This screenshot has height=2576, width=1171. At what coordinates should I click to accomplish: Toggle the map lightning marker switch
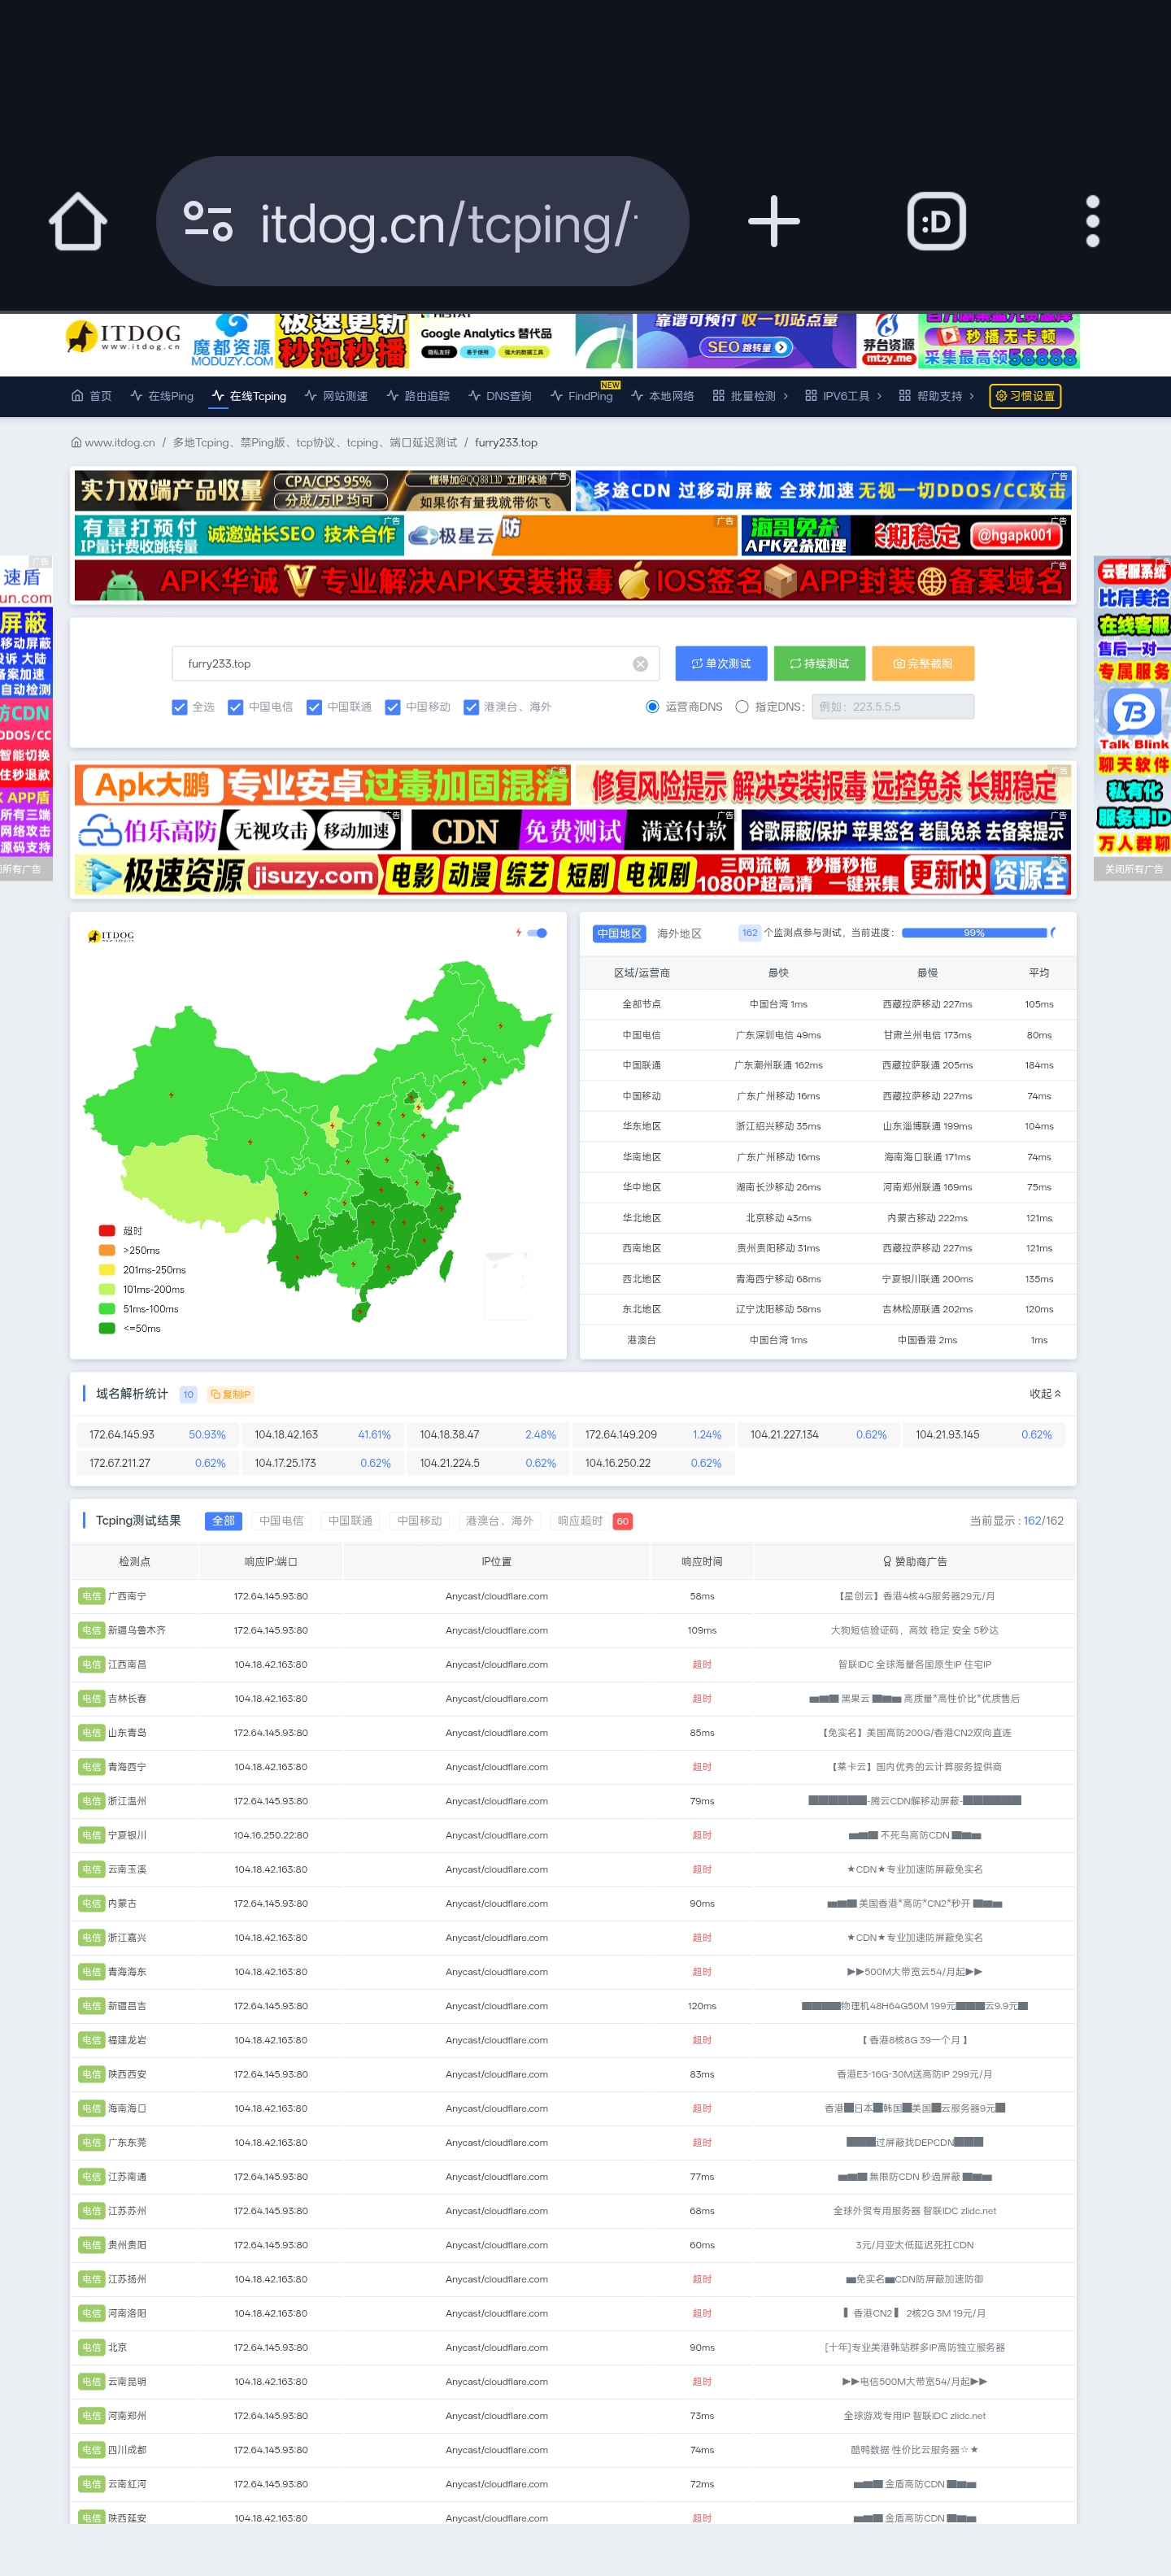pos(538,933)
